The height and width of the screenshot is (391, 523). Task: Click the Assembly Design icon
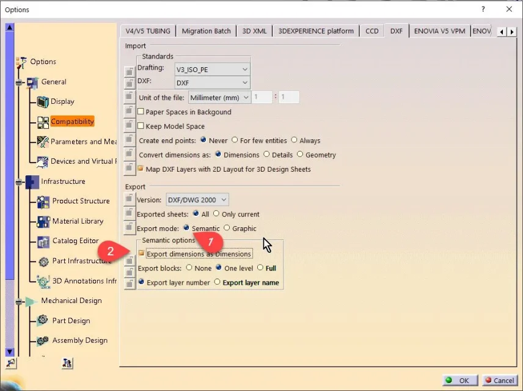pos(43,340)
